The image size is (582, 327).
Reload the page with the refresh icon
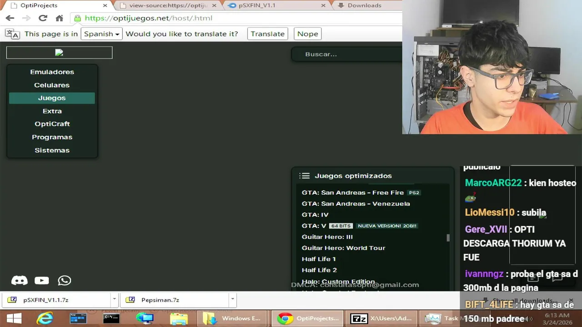pos(43,18)
